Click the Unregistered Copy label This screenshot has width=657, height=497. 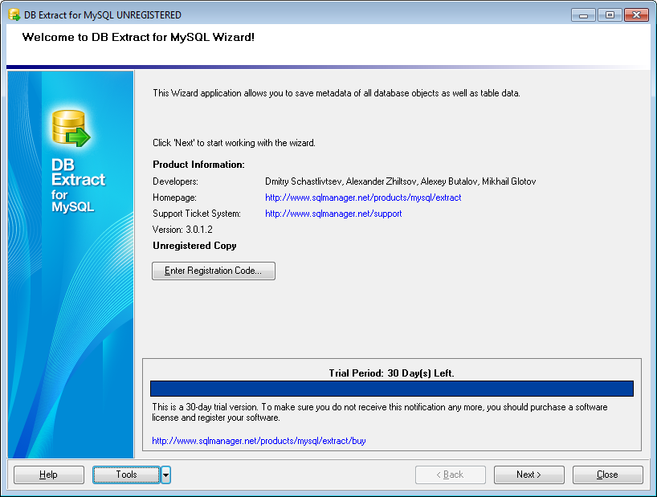click(x=194, y=246)
